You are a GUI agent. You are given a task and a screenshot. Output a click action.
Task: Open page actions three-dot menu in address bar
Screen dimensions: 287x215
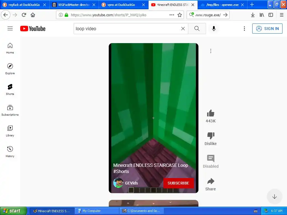[172, 15]
